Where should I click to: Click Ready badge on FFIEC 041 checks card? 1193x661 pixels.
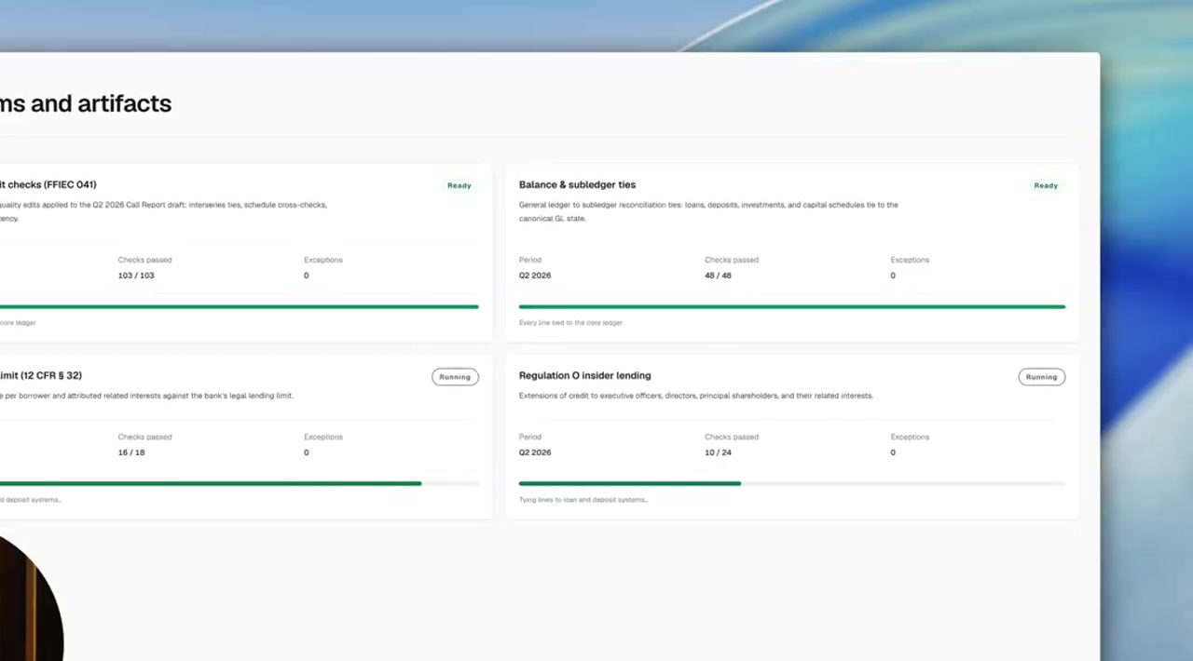click(x=459, y=185)
